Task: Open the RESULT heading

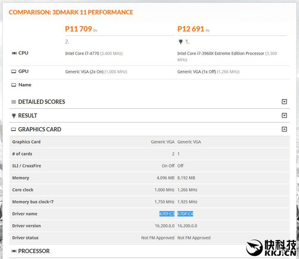Action: point(28,116)
